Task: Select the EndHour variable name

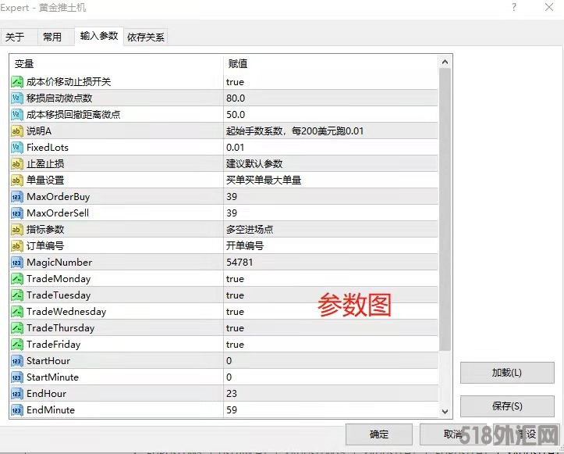Action: (x=46, y=394)
